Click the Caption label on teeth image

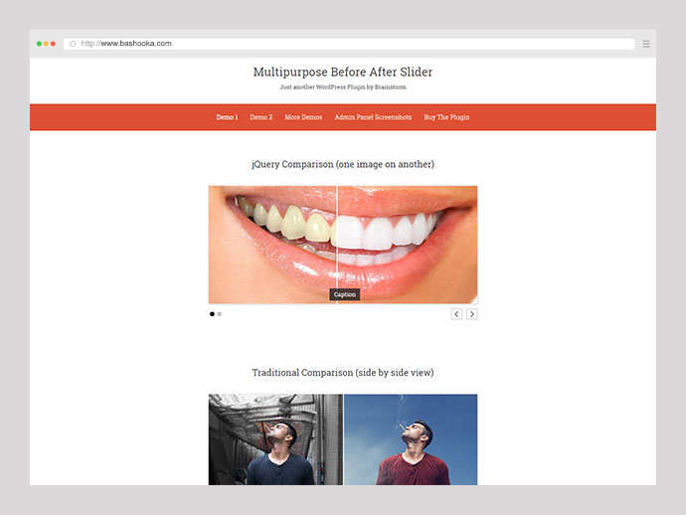pos(345,294)
